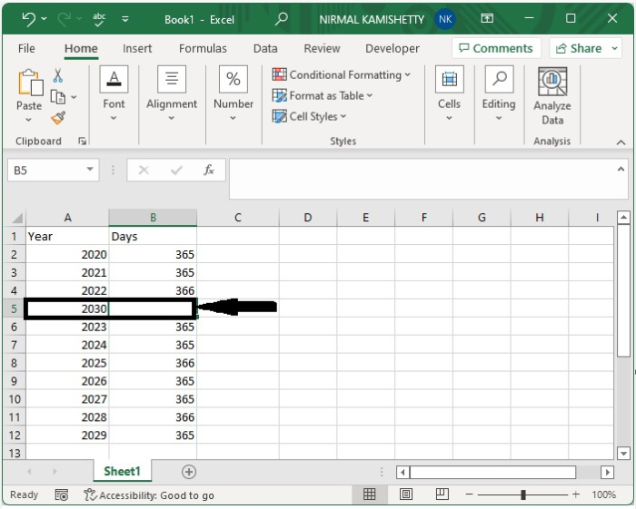This screenshot has height=509, width=636.
Task: Click the Cancel X in formula bar
Action: 144,170
